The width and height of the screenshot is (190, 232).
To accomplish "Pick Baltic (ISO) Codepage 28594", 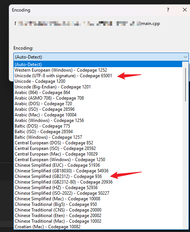I will [x=98, y=132].
